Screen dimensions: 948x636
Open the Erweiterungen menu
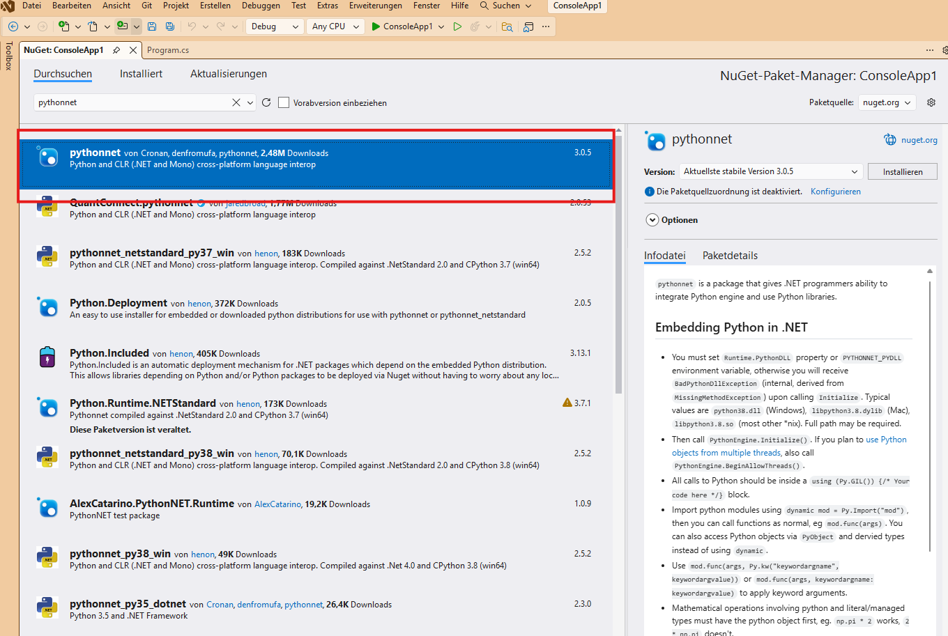point(375,6)
